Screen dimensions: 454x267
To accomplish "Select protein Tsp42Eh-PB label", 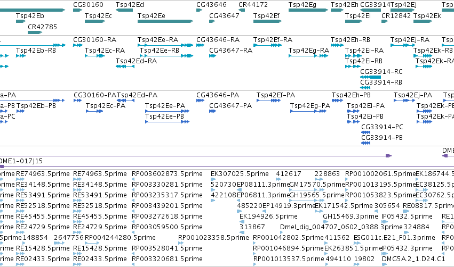I will coord(351,95).
